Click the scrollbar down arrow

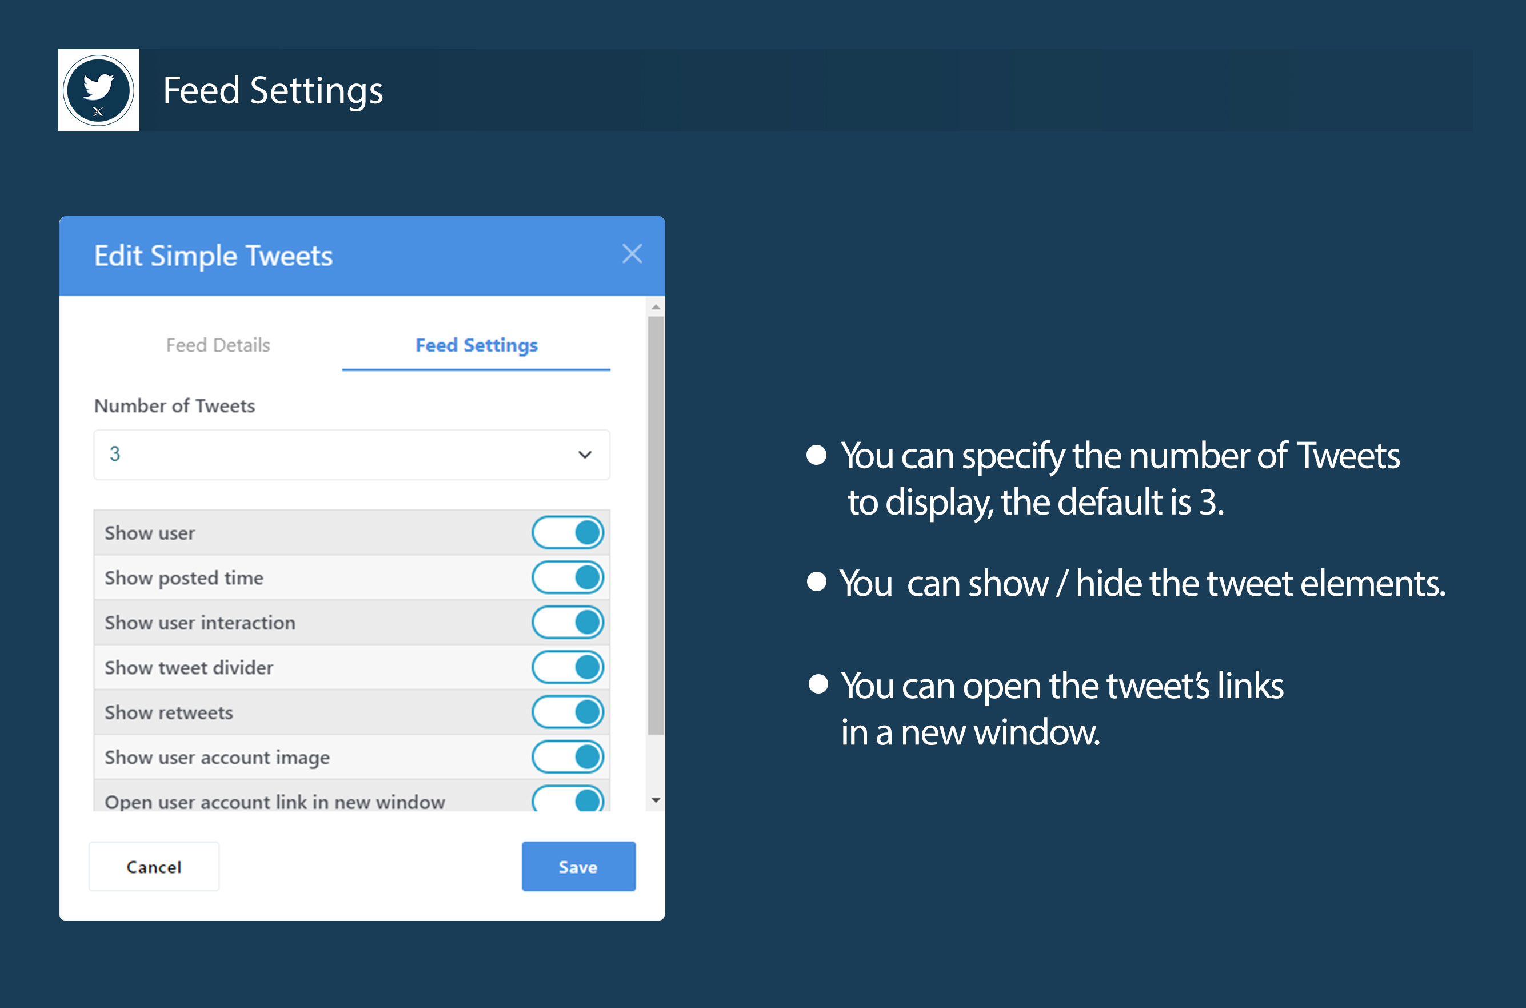click(x=656, y=800)
